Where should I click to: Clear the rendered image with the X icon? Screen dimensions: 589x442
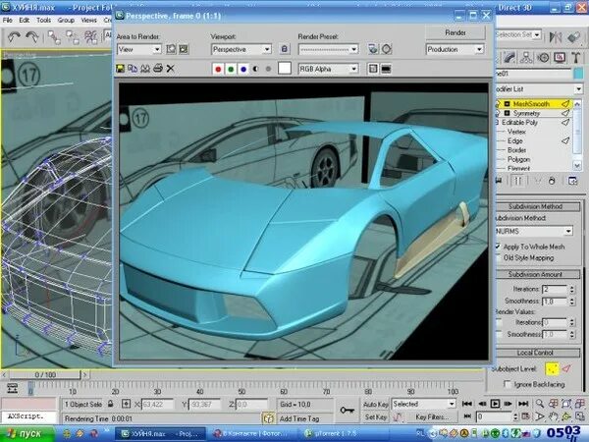(171, 69)
